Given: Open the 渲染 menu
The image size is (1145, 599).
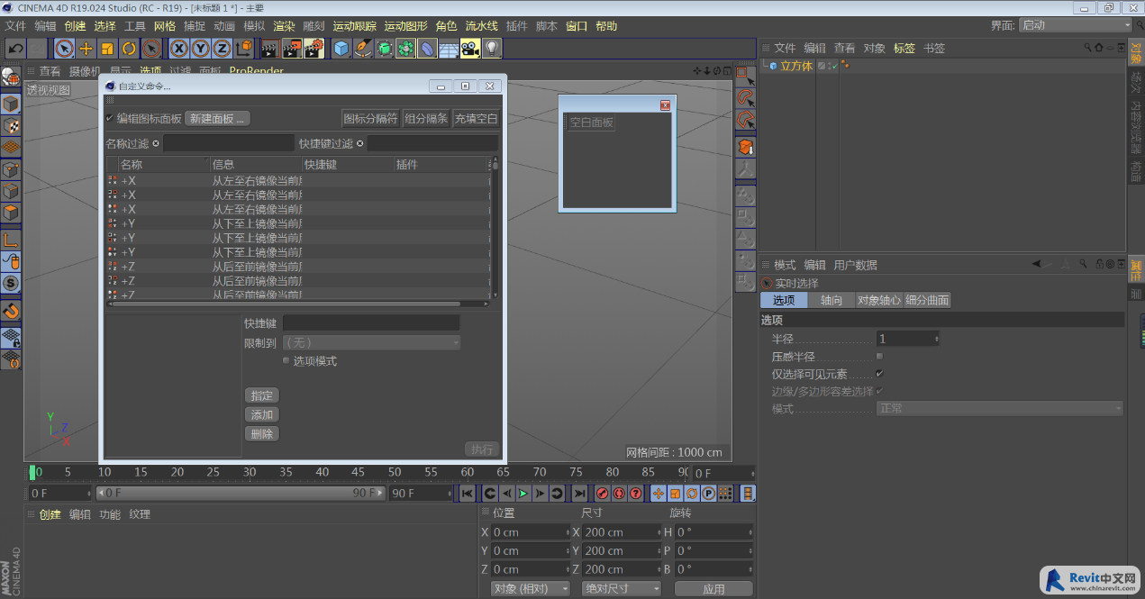Looking at the screenshot, I should 284,26.
